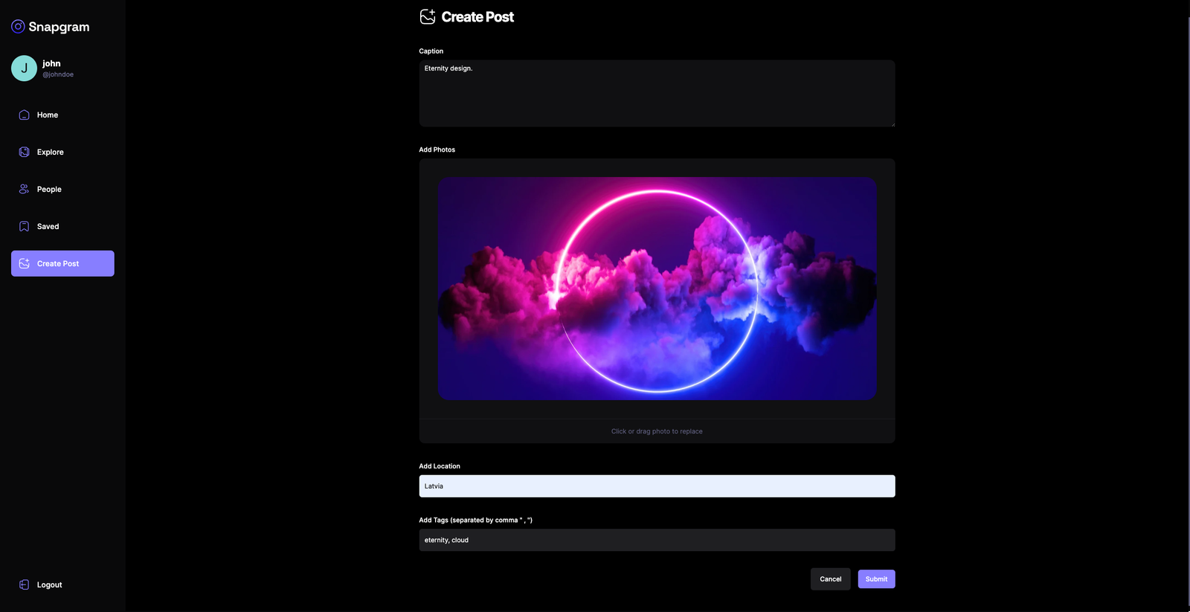The width and height of the screenshot is (1190, 612).
Task: Click the @johndoe handle
Action: click(58, 74)
